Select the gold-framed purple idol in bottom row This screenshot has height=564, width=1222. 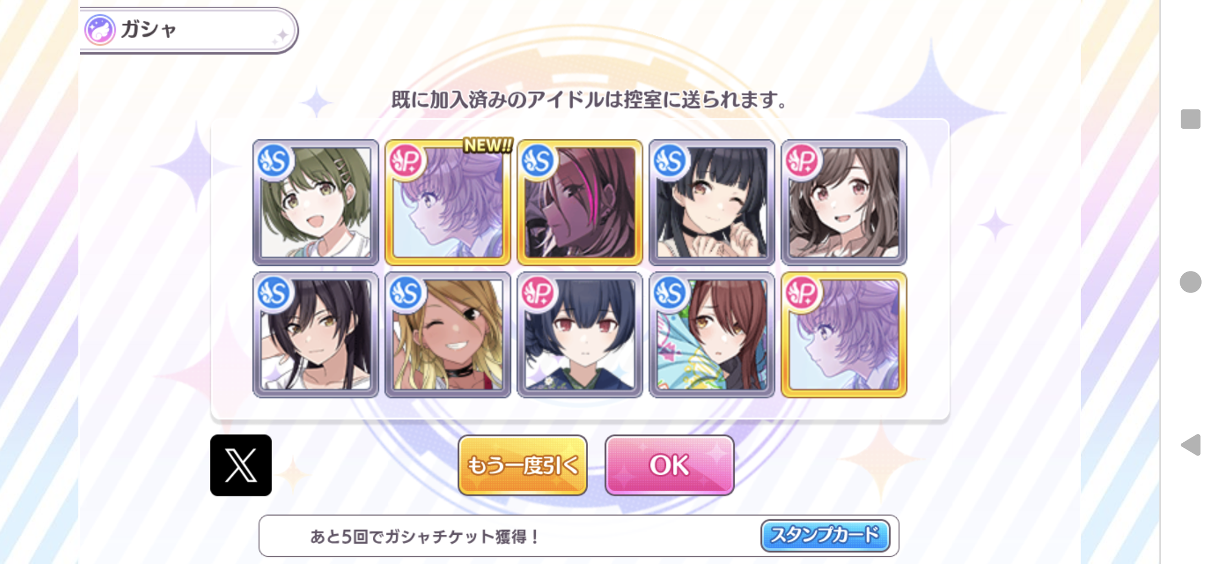coord(844,334)
